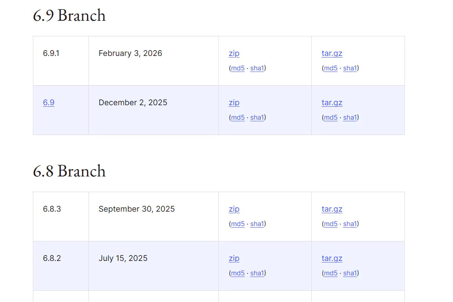Viewport: 453px width, 302px height.
Task: Check the sha1 of the 6.9 tar.gz
Action: (350, 117)
